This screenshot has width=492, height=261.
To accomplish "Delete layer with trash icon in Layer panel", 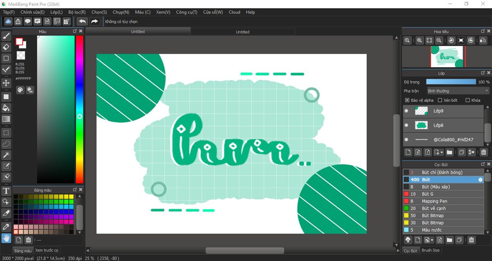I will click(x=483, y=152).
